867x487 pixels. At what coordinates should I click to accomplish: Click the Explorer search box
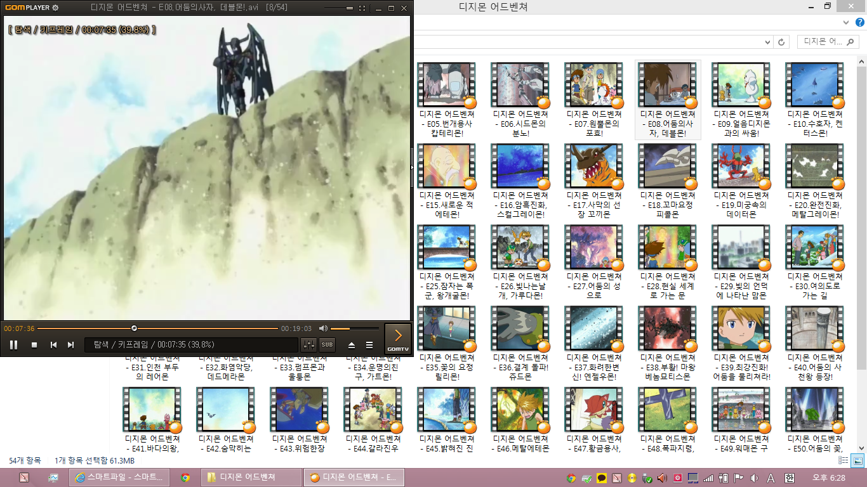pyautogui.click(x=828, y=42)
